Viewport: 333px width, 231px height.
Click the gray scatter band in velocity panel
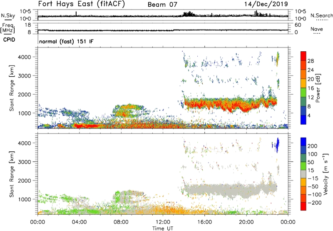[231, 189]
